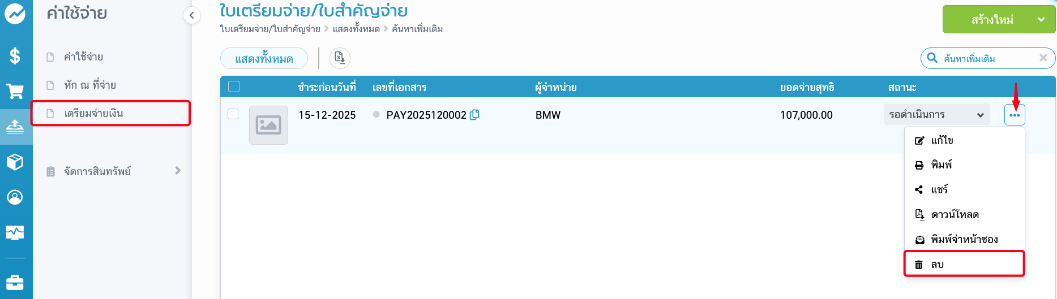Open the box inventory icon in sidebar

tap(15, 162)
